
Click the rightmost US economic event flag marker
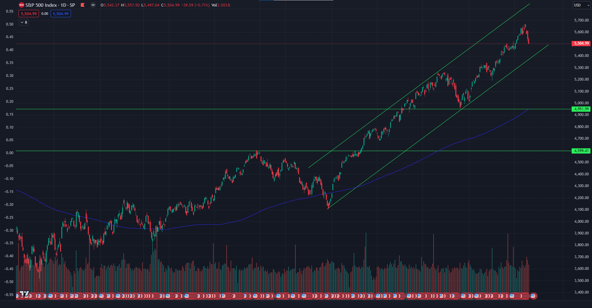coord(533,296)
